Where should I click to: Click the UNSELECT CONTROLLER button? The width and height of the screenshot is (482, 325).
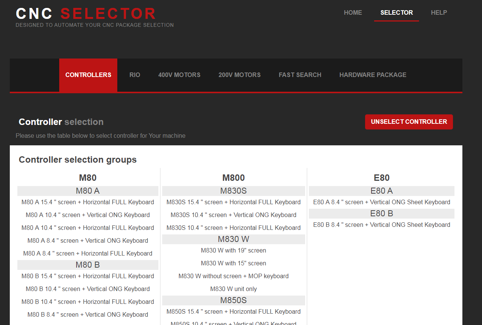click(409, 122)
